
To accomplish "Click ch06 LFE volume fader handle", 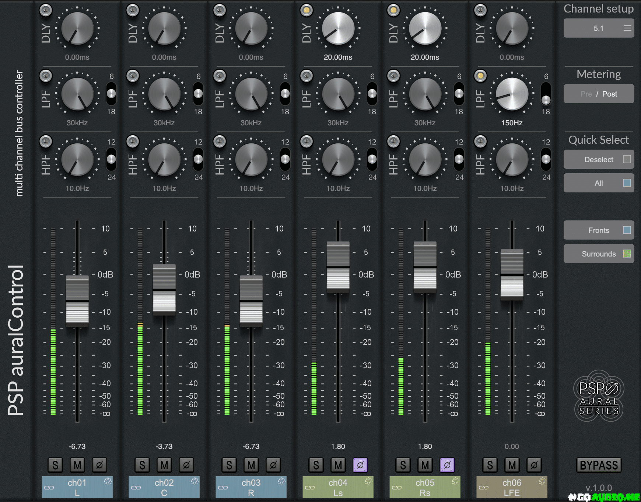I will [x=512, y=275].
